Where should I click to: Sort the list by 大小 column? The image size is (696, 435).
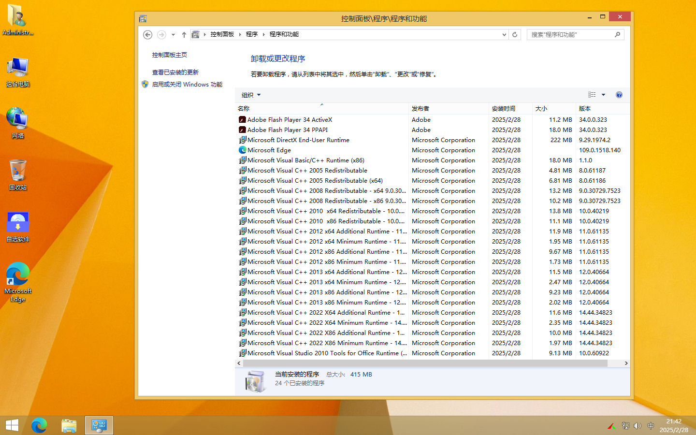[541, 109]
